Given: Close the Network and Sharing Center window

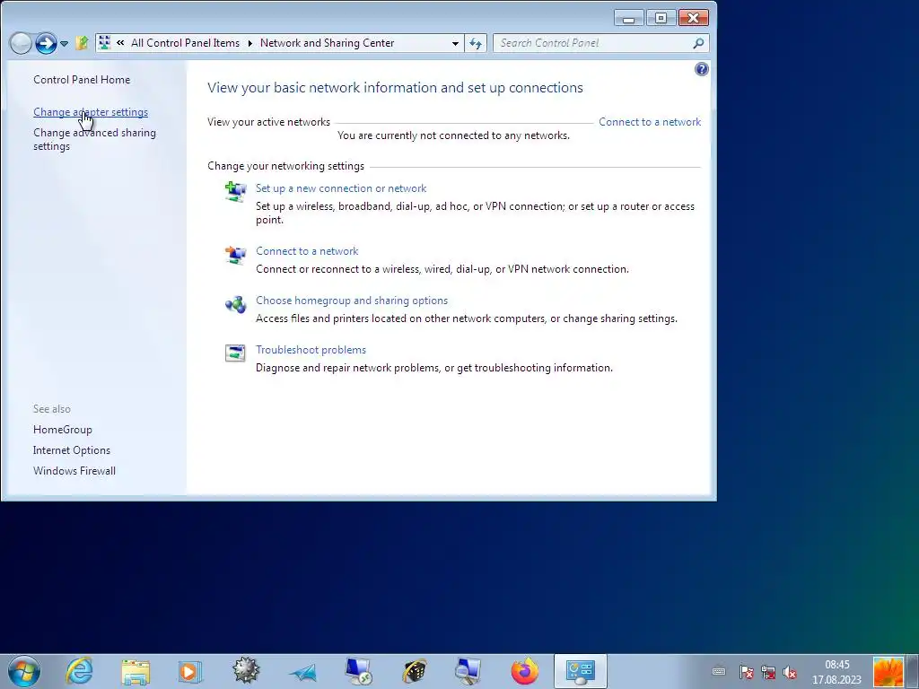Looking at the screenshot, I should click(694, 18).
